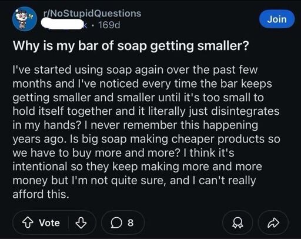301x239 pixels.
Task: Click the share button pill outline
Action: 273,223
